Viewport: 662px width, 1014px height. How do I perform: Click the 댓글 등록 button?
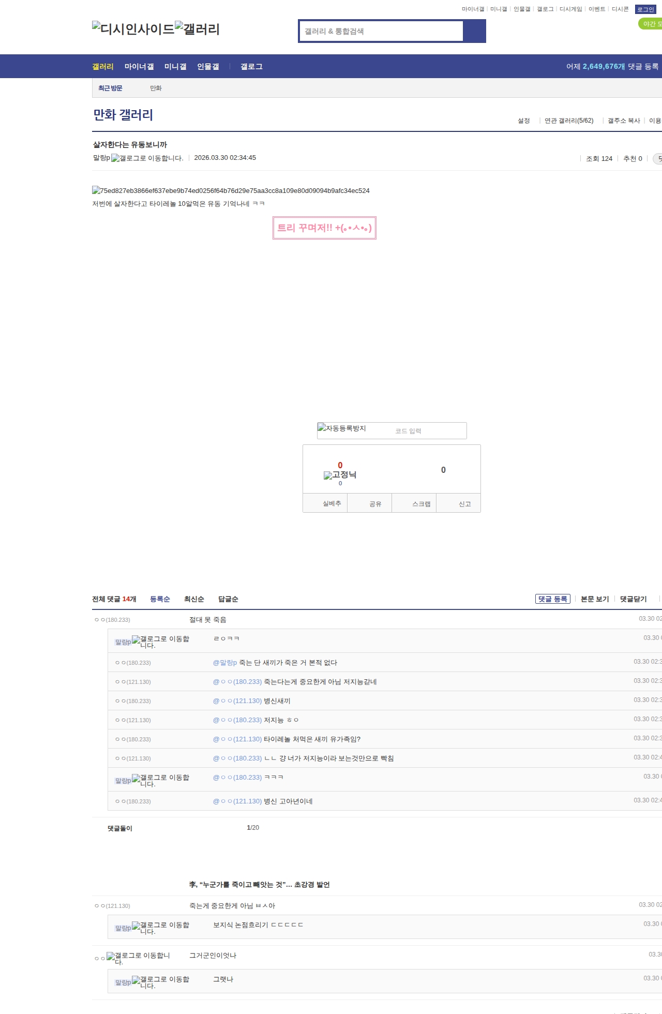553,599
